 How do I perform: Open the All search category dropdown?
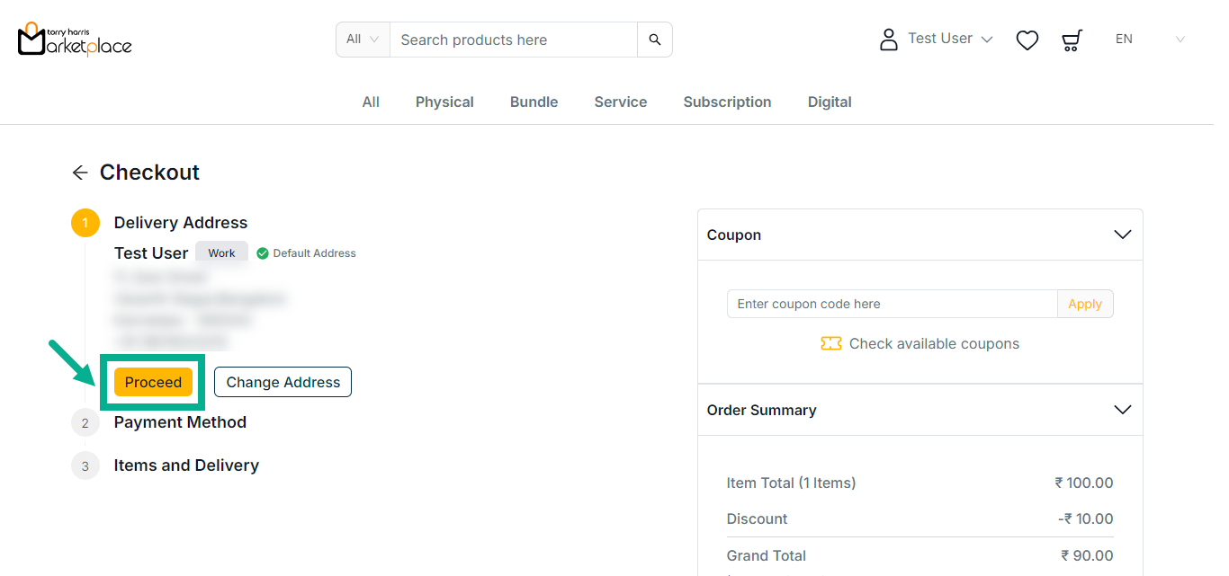(x=363, y=40)
